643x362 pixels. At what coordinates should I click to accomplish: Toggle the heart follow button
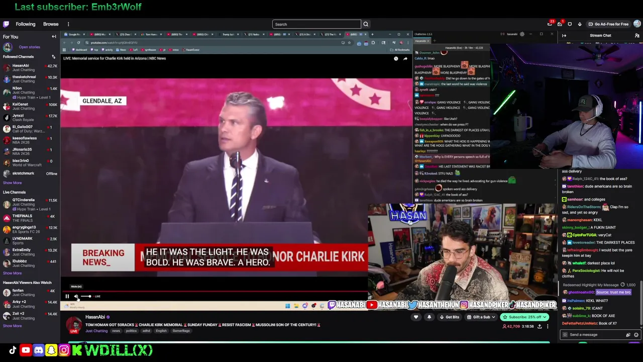point(416,317)
